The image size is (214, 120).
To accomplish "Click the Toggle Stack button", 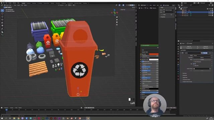I will coord(205,48).
